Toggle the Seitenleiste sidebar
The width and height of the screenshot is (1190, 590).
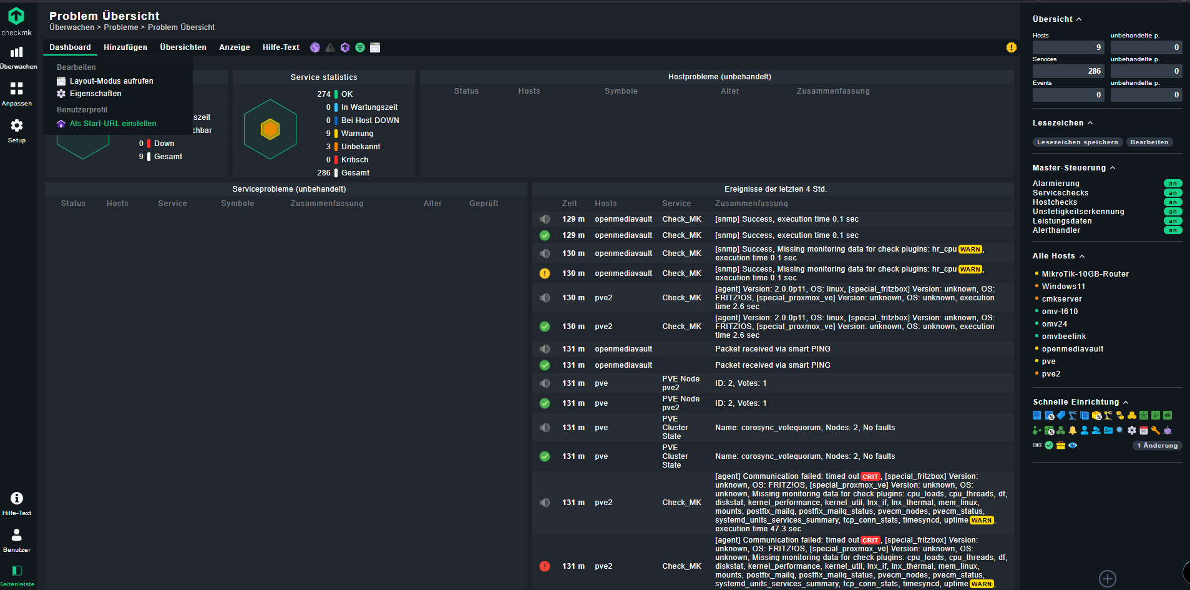pyautogui.click(x=17, y=576)
